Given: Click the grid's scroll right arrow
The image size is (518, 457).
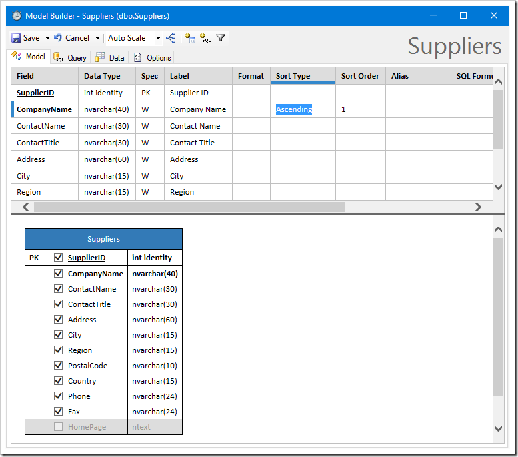Looking at the screenshot, I should 478,207.
